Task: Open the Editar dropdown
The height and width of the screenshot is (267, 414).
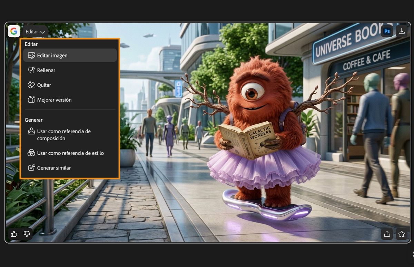Action: tap(36, 32)
